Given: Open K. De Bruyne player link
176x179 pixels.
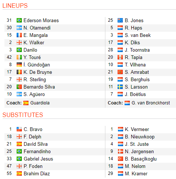Looking at the screenshot, I should pos(38,72).
